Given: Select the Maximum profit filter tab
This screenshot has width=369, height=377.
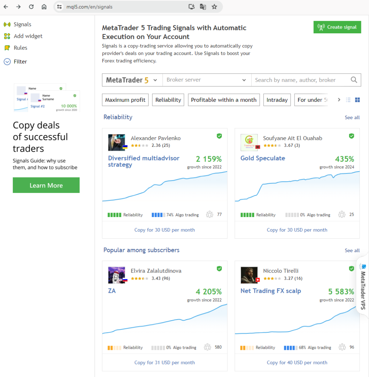Looking at the screenshot, I should pyautogui.click(x=125, y=100).
